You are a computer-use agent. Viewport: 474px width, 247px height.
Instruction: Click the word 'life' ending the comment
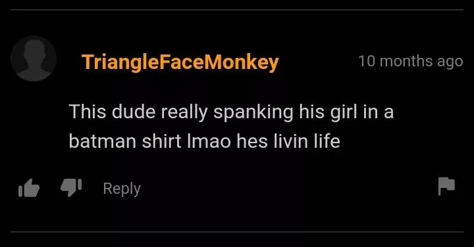327,141
